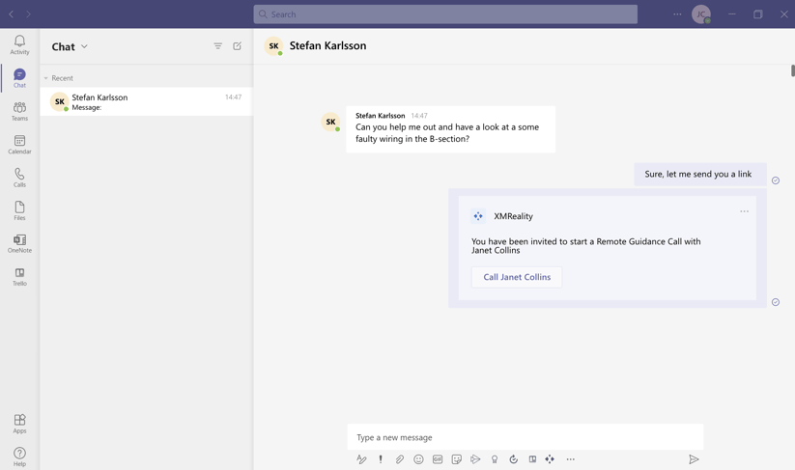Send the message with the arrow button
Image resolution: width=795 pixels, height=470 pixels.
pyautogui.click(x=694, y=459)
